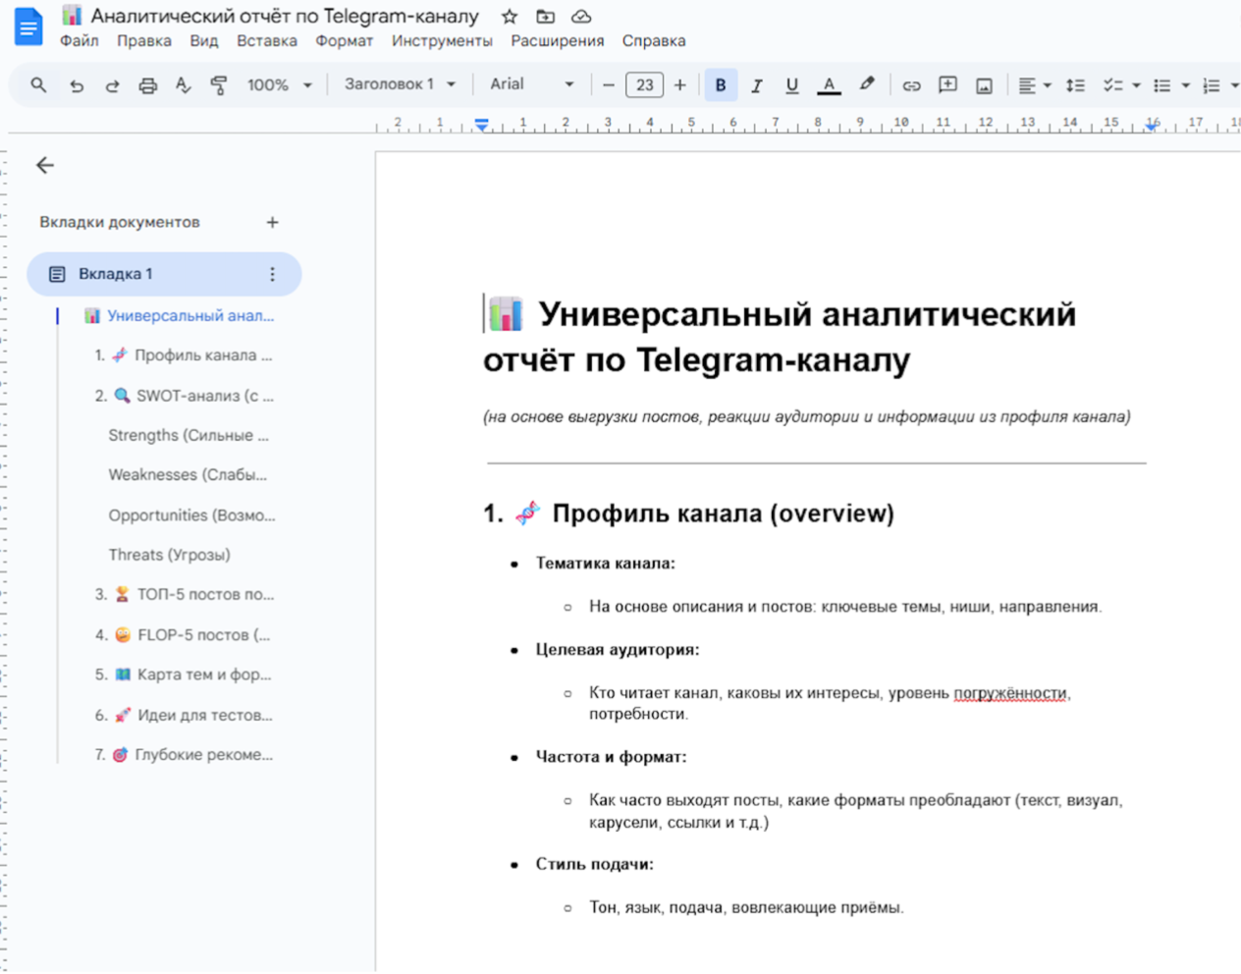Open the Формат menu
1241x974 pixels.
(x=345, y=41)
